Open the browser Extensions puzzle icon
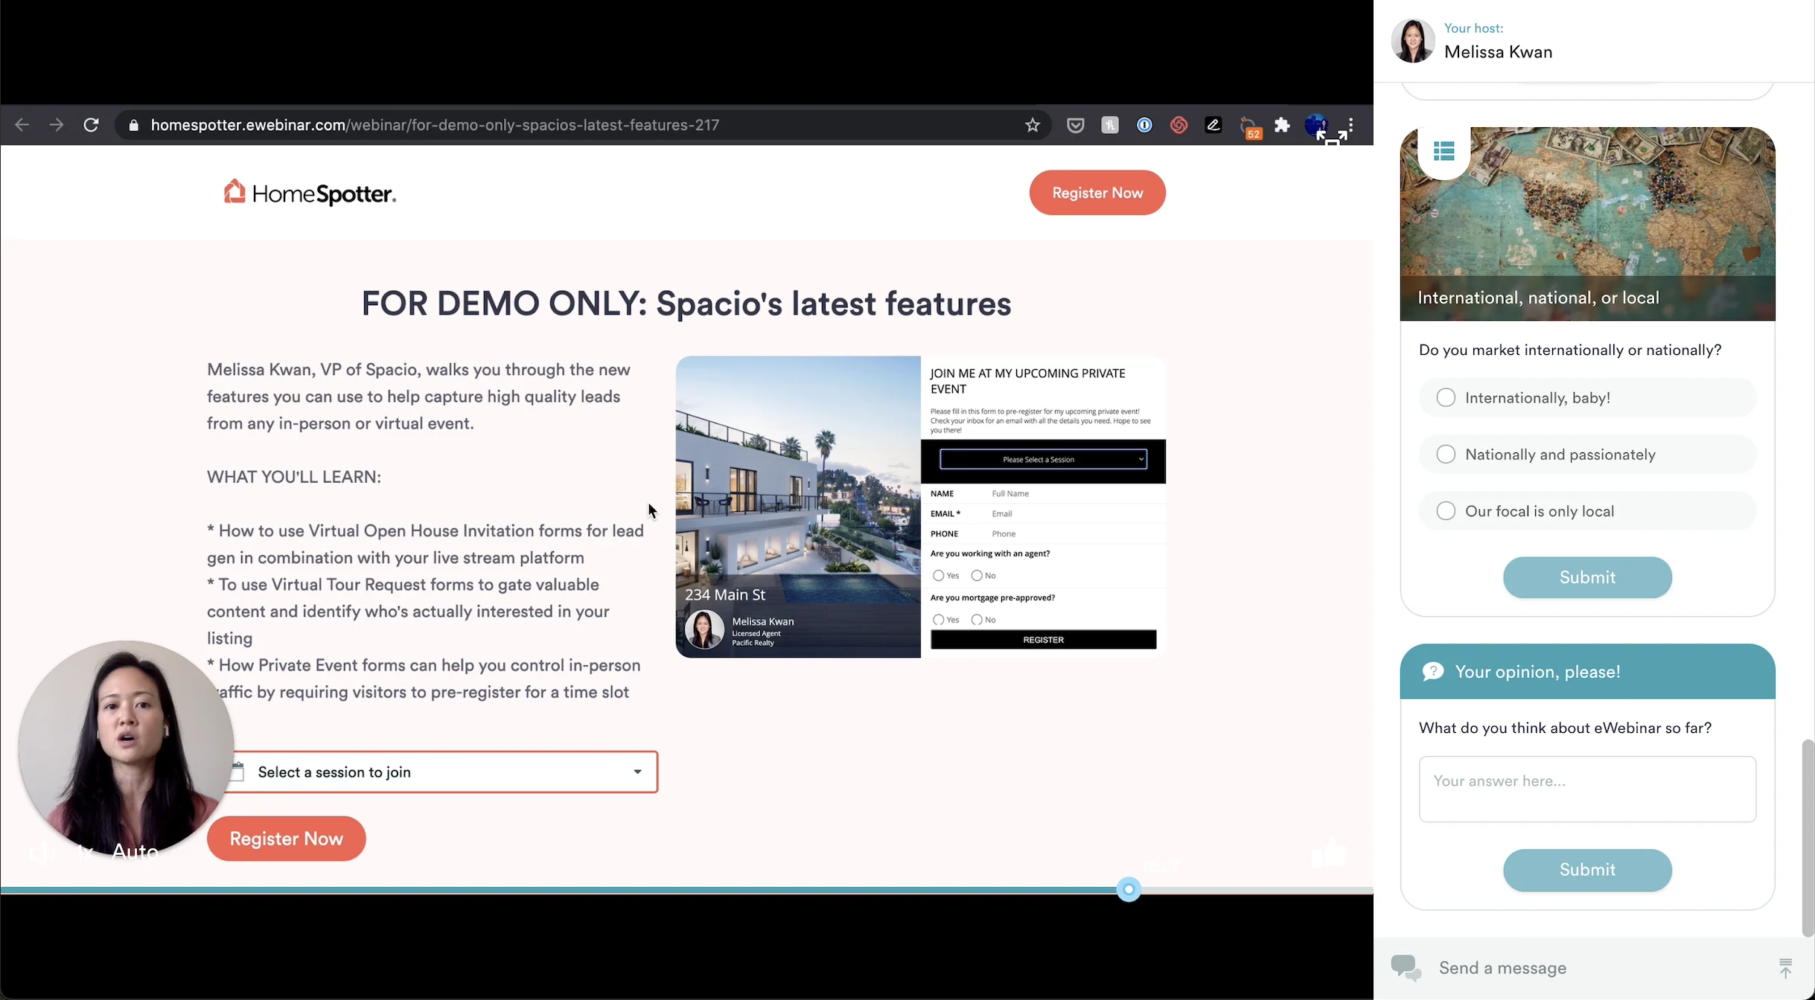The image size is (1815, 1000). click(x=1282, y=125)
